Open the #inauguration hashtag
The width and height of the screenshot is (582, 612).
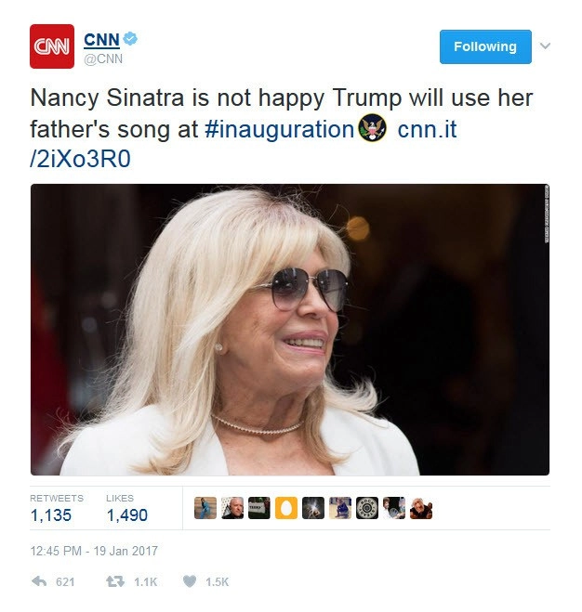point(279,129)
